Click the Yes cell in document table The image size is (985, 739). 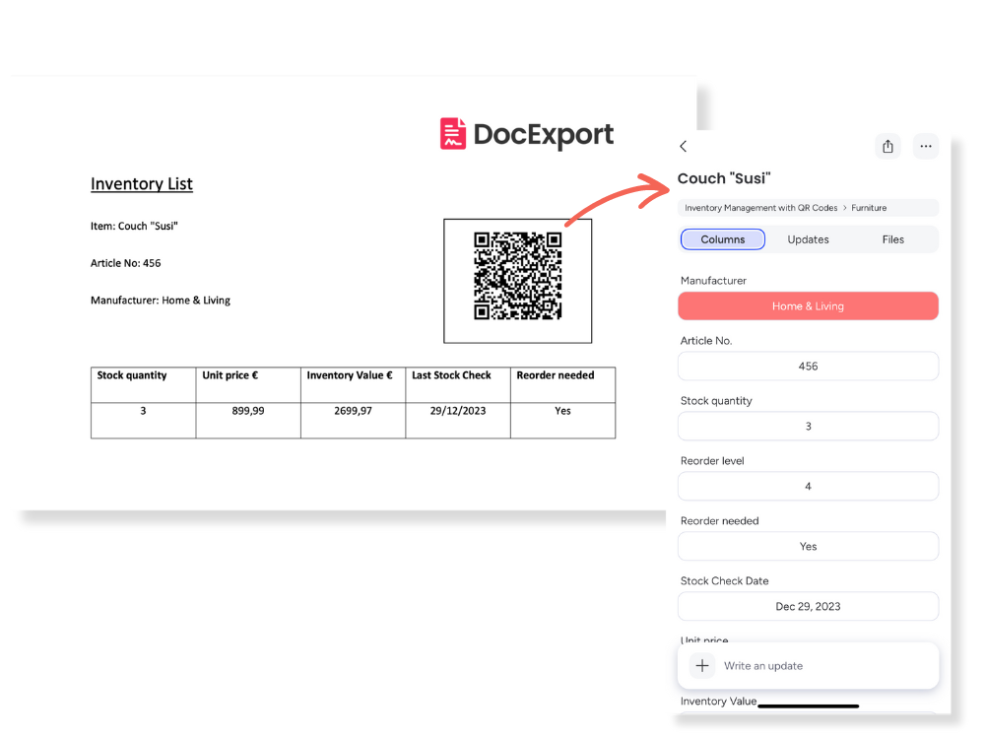point(562,420)
